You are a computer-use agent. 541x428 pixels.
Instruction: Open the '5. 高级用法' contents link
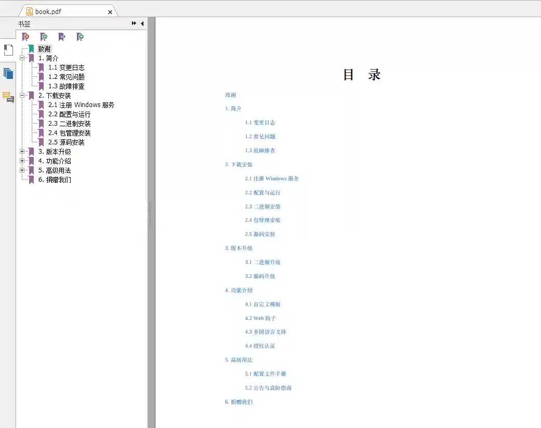click(x=239, y=360)
